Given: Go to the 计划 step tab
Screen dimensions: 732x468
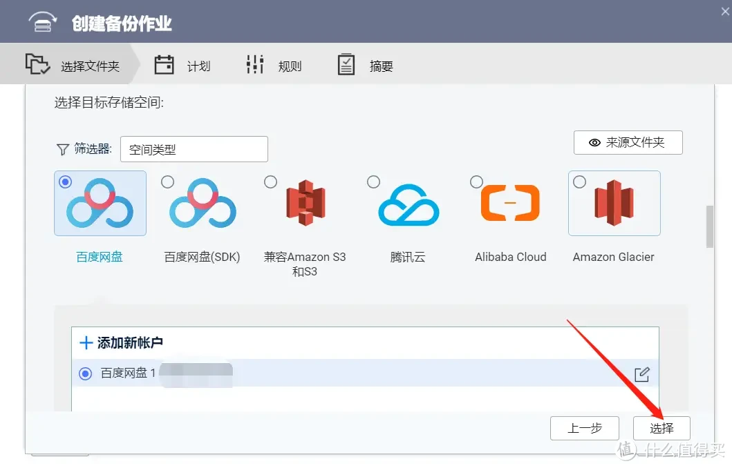Looking at the screenshot, I should click(x=183, y=66).
